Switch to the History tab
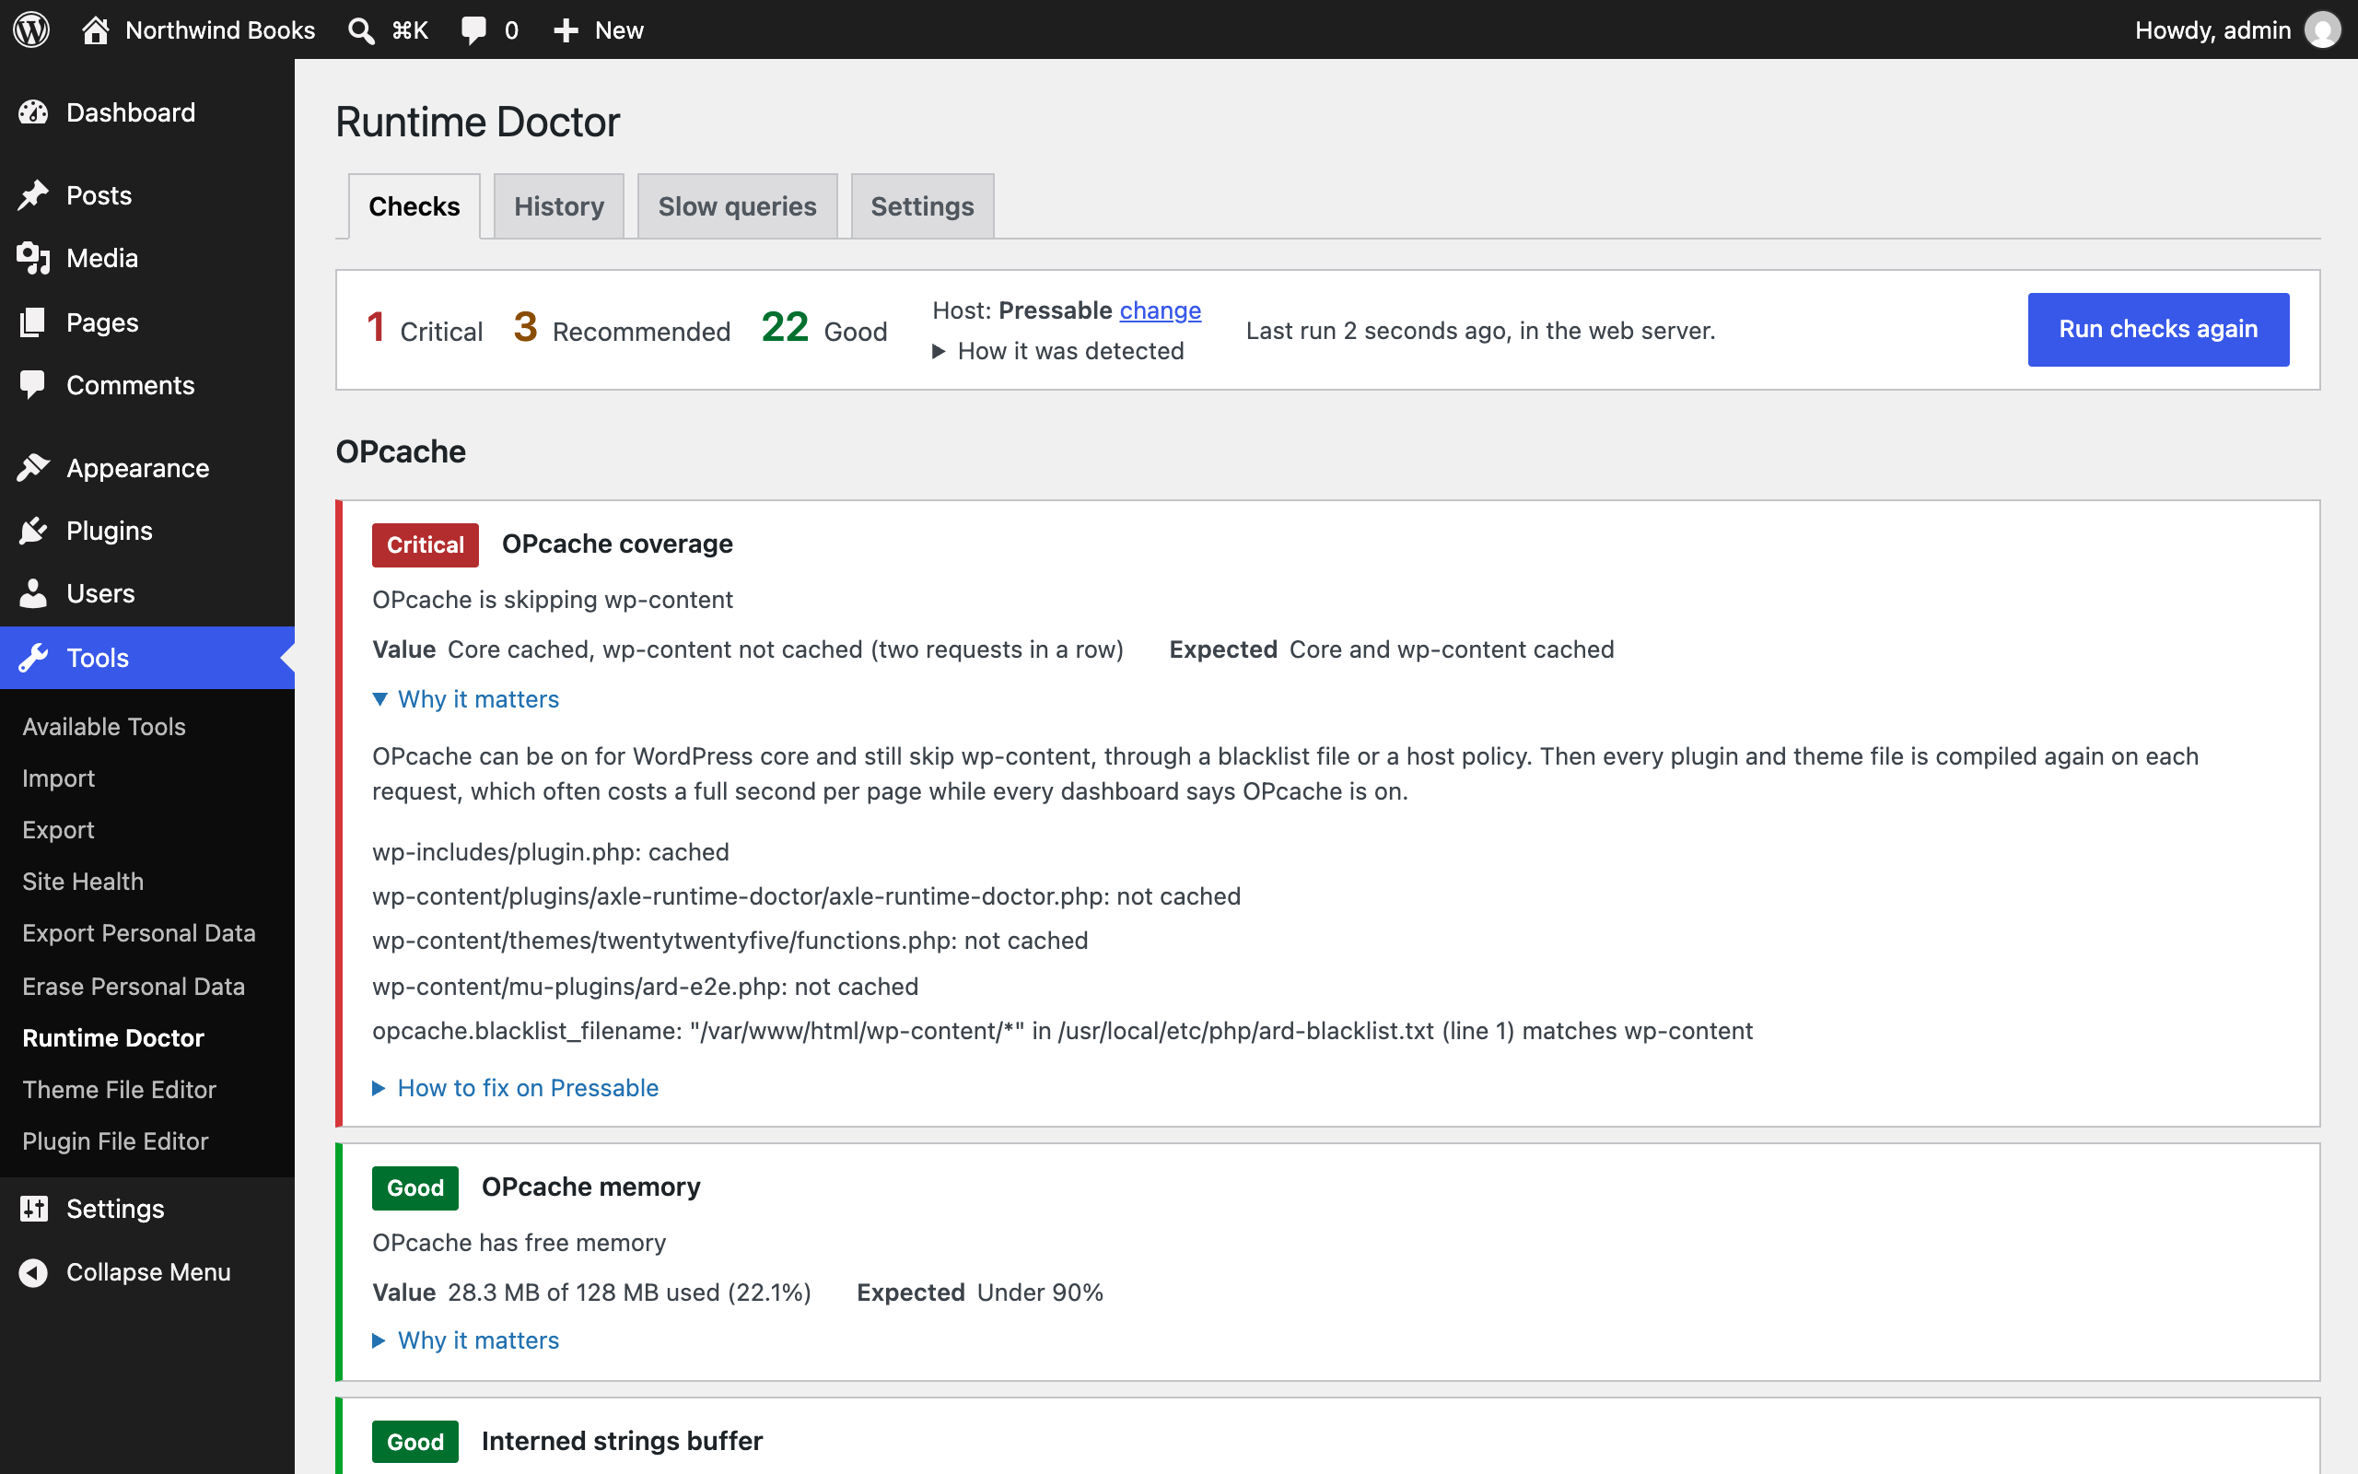Image resolution: width=2358 pixels, height=1474 pixels. click(x=559, y=205)
